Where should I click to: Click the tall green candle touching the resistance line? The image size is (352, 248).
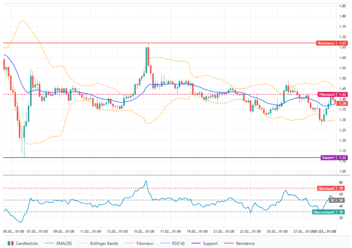click(147, 56)
